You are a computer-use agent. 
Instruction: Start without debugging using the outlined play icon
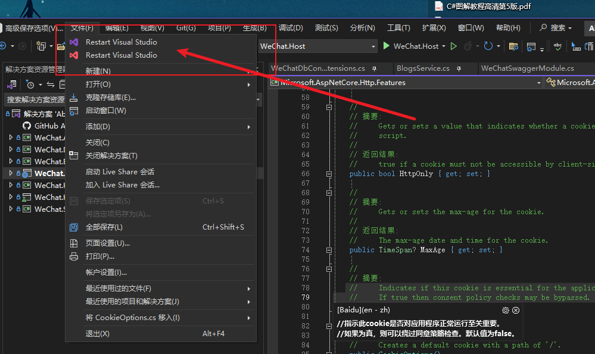coord(453,46)
